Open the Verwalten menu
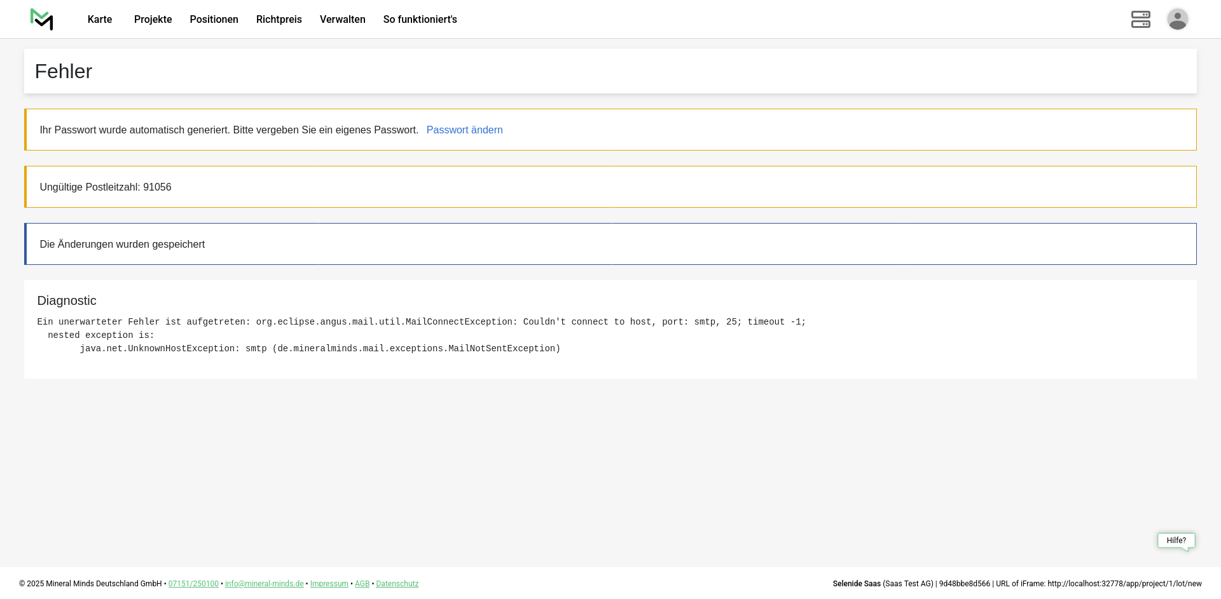 [x=342, y=19]
